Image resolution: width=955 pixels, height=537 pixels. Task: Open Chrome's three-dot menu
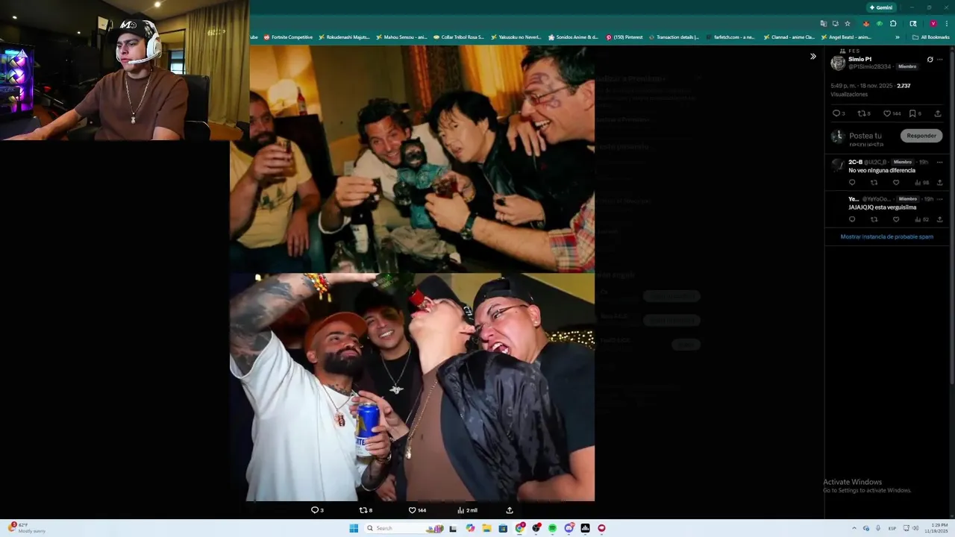coord(947,23)
